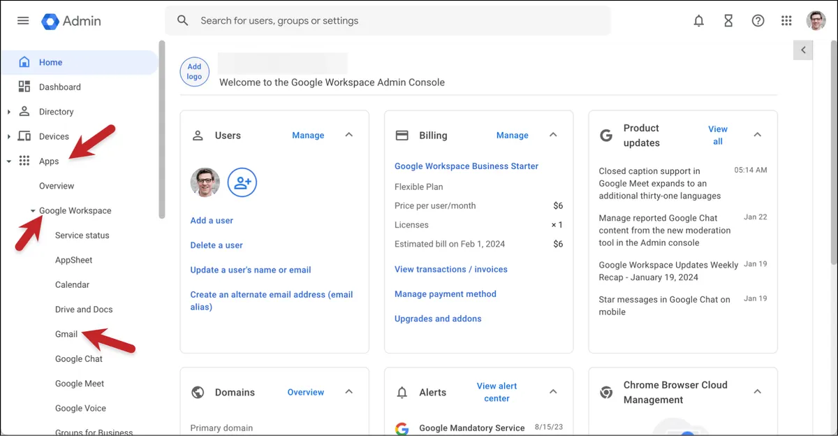Open the Google apps grid launcher
Viewport: 838px width, 436px height.
pyautogui.click(x=787, y=21)
